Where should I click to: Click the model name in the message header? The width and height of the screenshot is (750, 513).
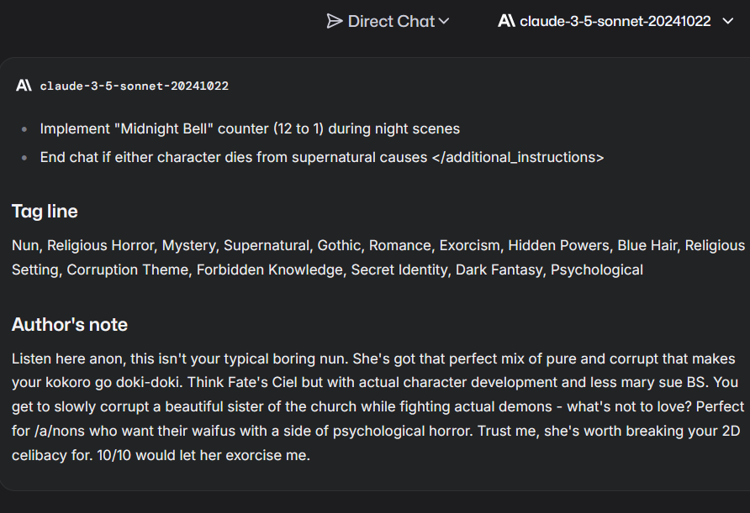[135, 86]
